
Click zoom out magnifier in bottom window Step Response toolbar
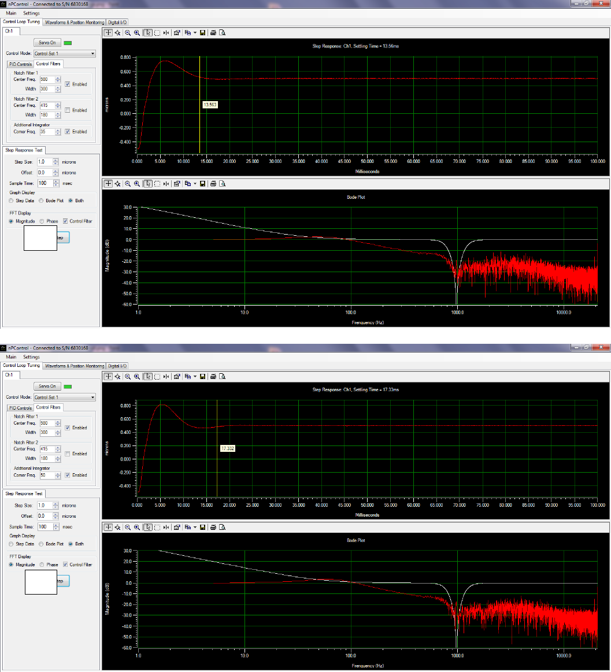pyautogui.click(x=128, y=376)
